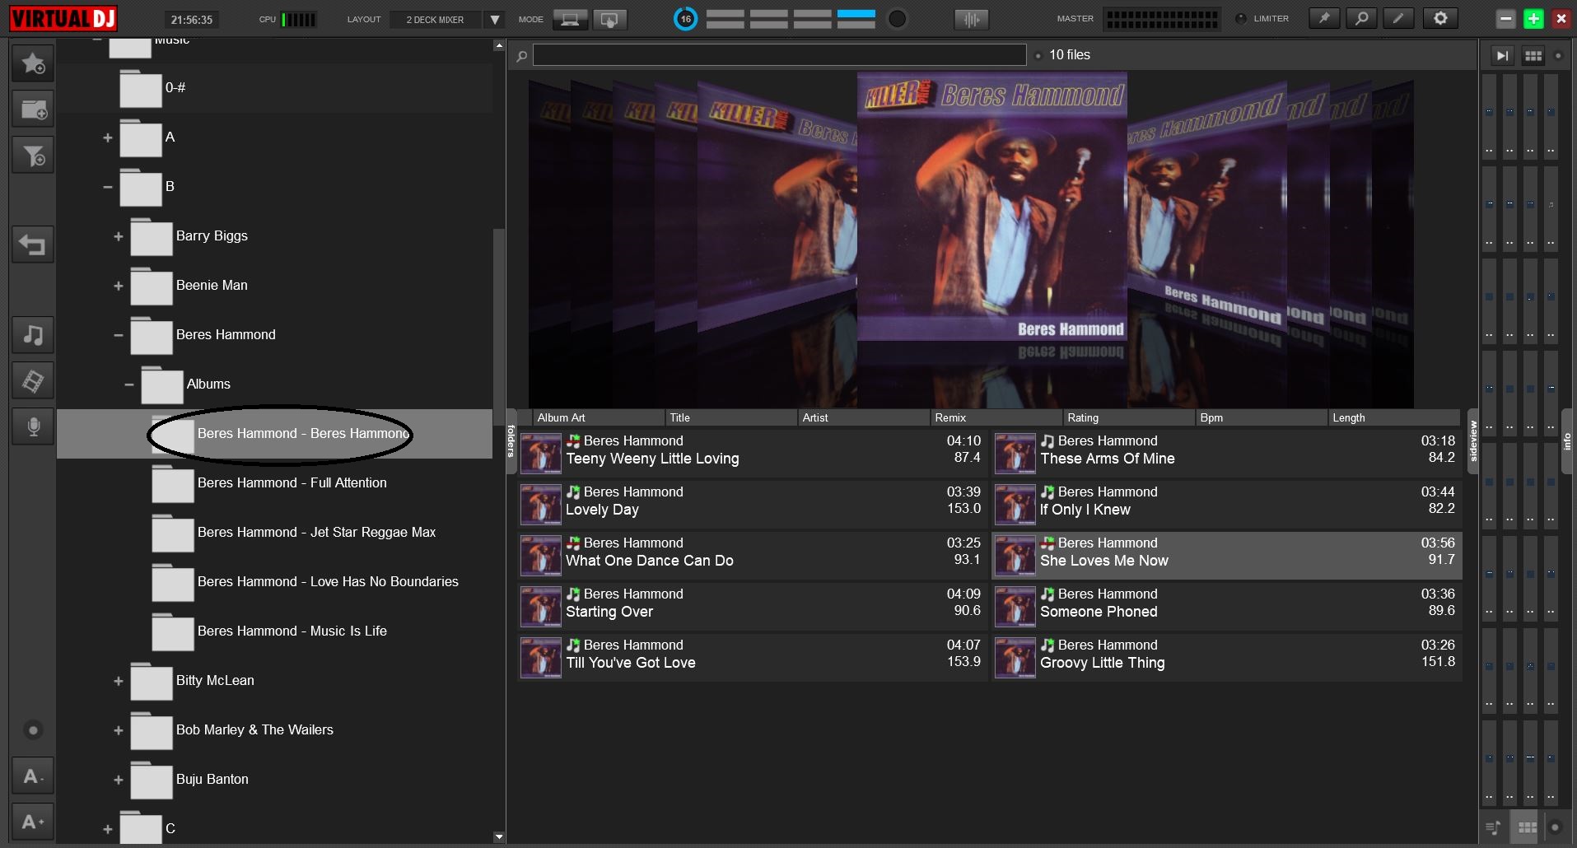Open settings with the gear icon
This screenshot has height=848, width=1577.
[1440, 17]
